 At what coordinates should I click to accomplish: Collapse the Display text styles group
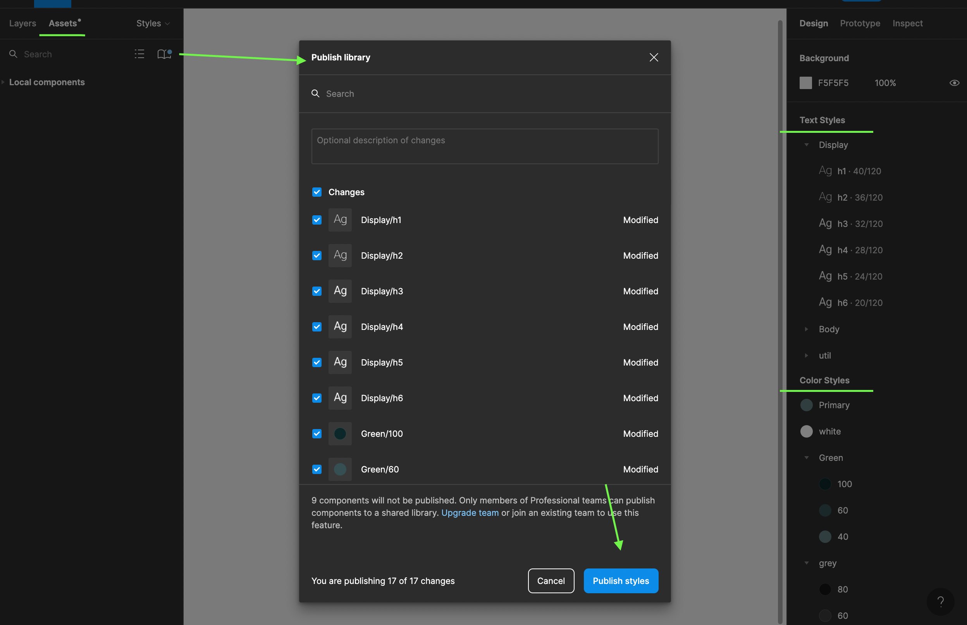point(806,145)
